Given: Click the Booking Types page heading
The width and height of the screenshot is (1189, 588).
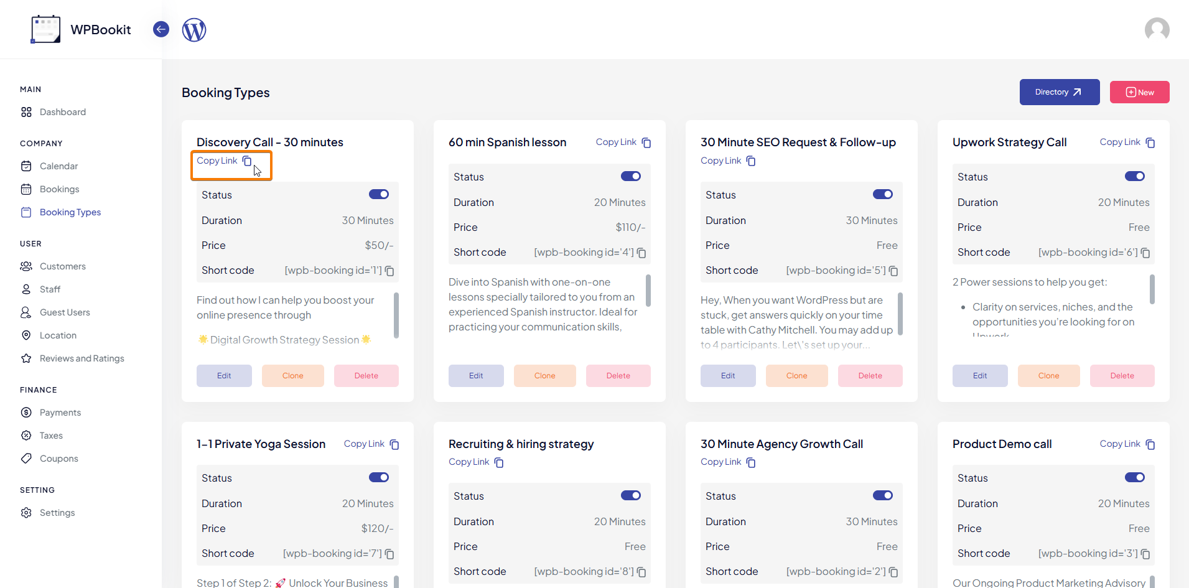Looking at the screenshot, I should 226,93.
